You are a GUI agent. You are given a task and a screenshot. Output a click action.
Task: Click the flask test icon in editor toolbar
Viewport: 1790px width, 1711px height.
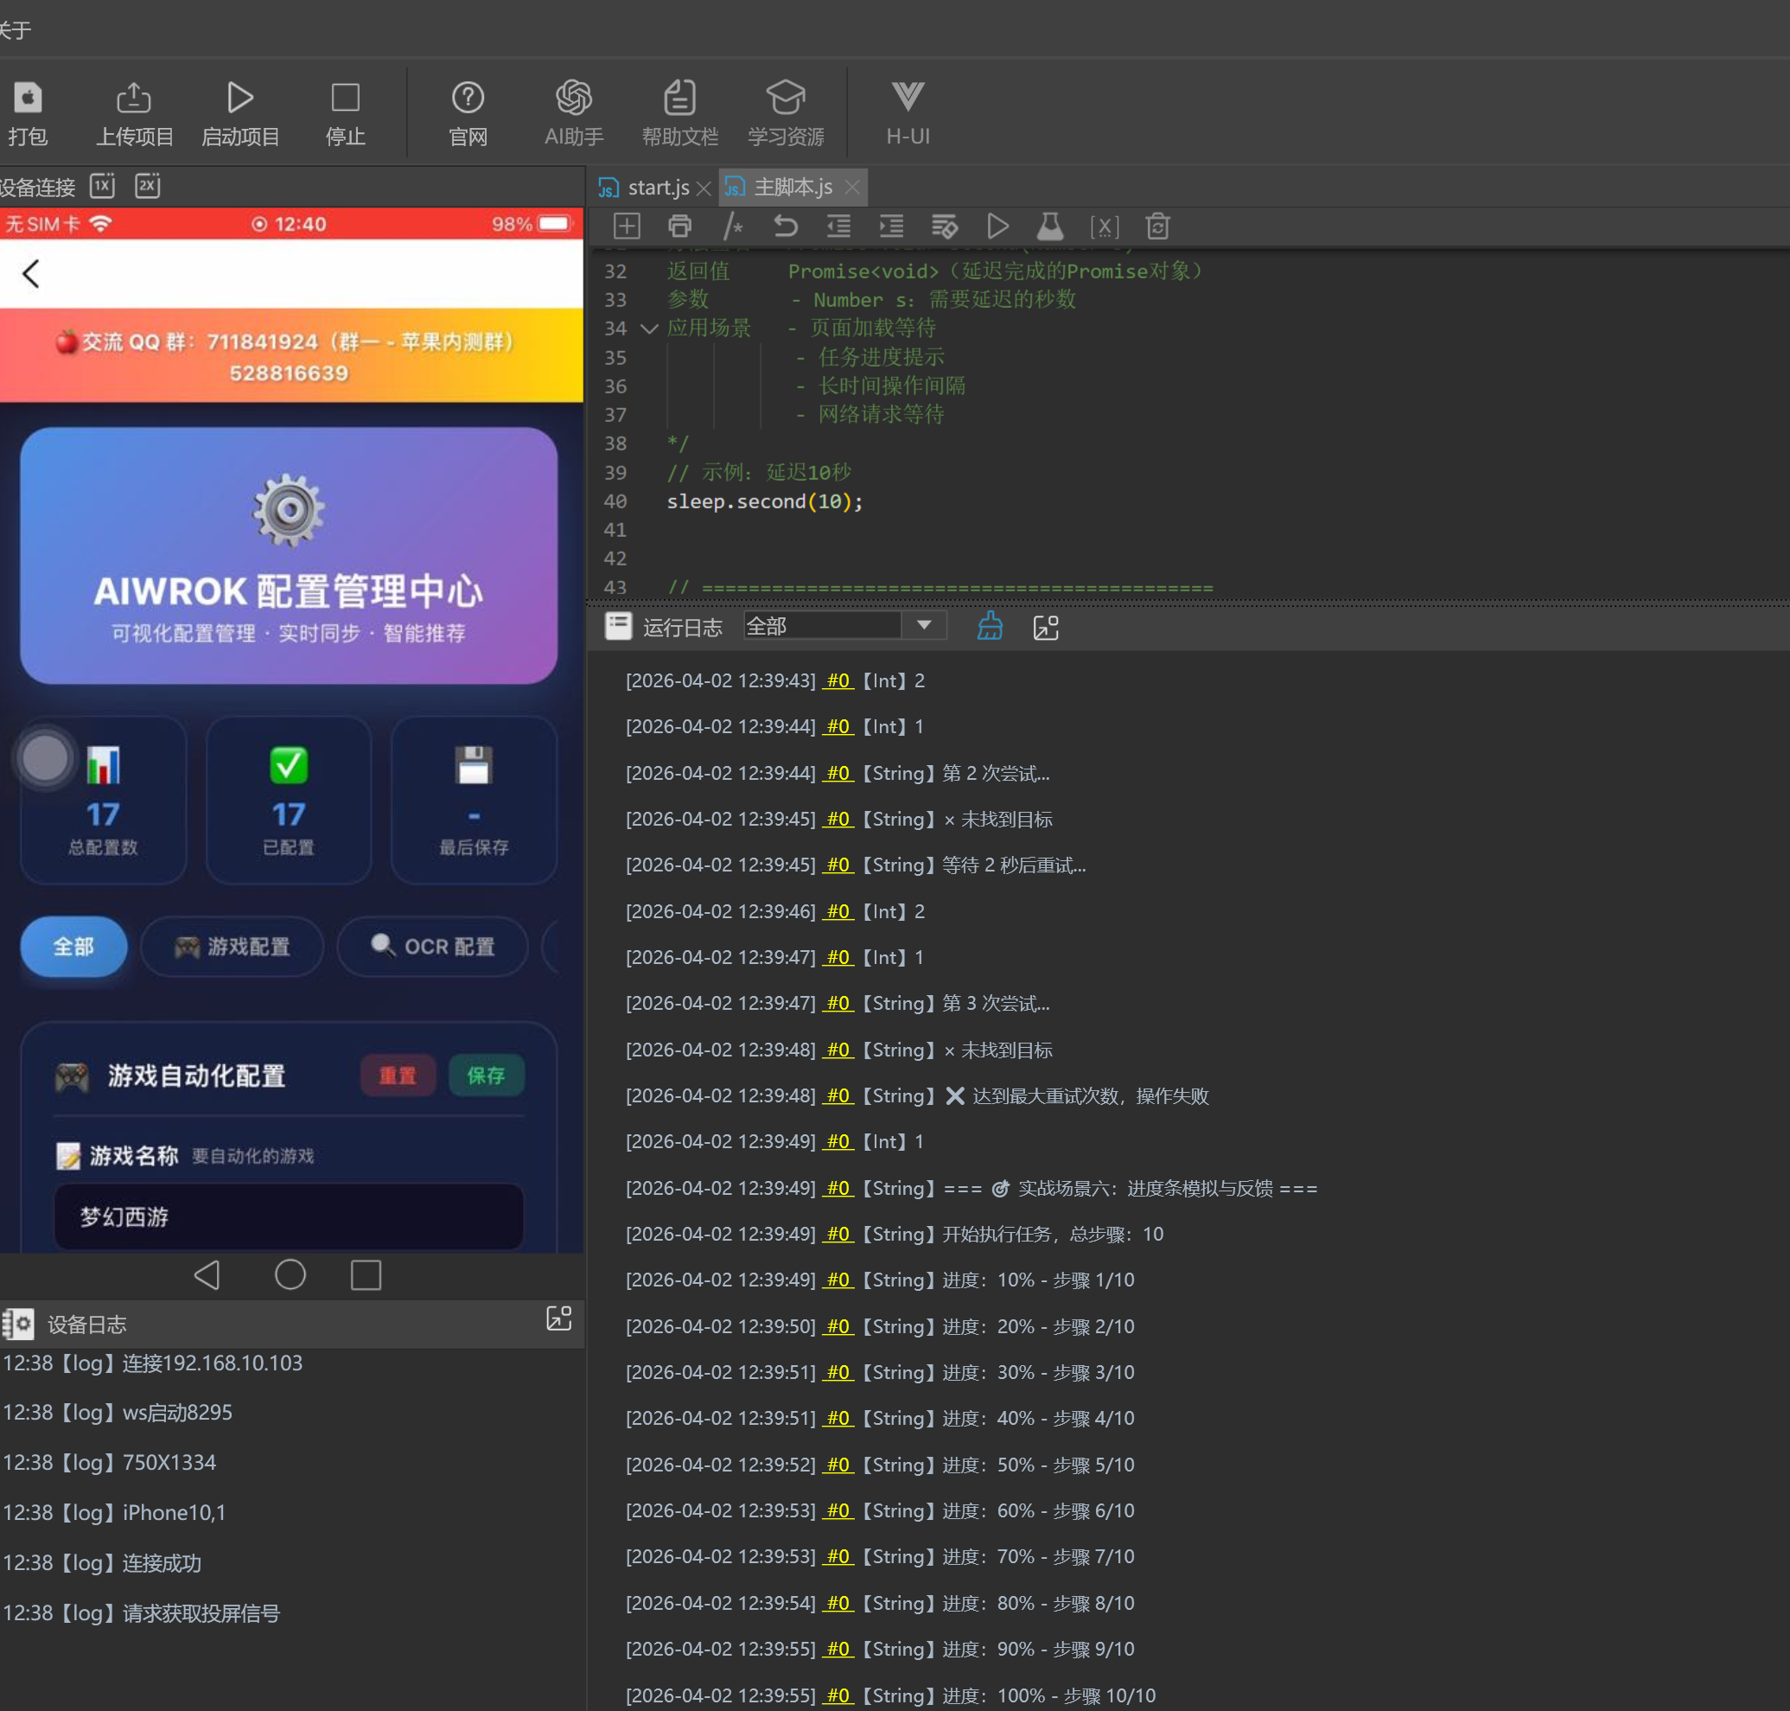(x=1050, y=226)
